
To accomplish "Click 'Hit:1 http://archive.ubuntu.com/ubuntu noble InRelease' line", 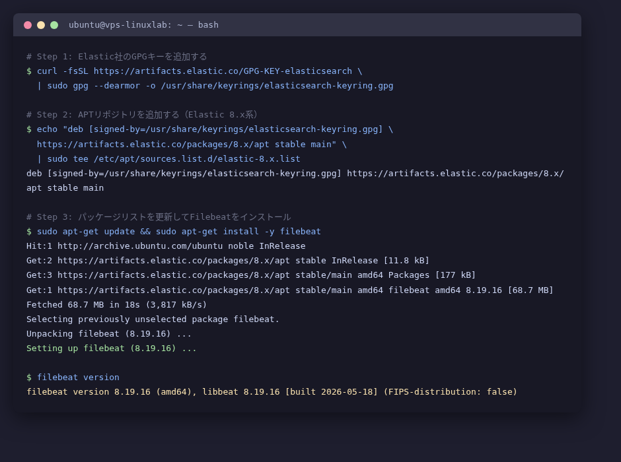I will (x=166, y=246).
